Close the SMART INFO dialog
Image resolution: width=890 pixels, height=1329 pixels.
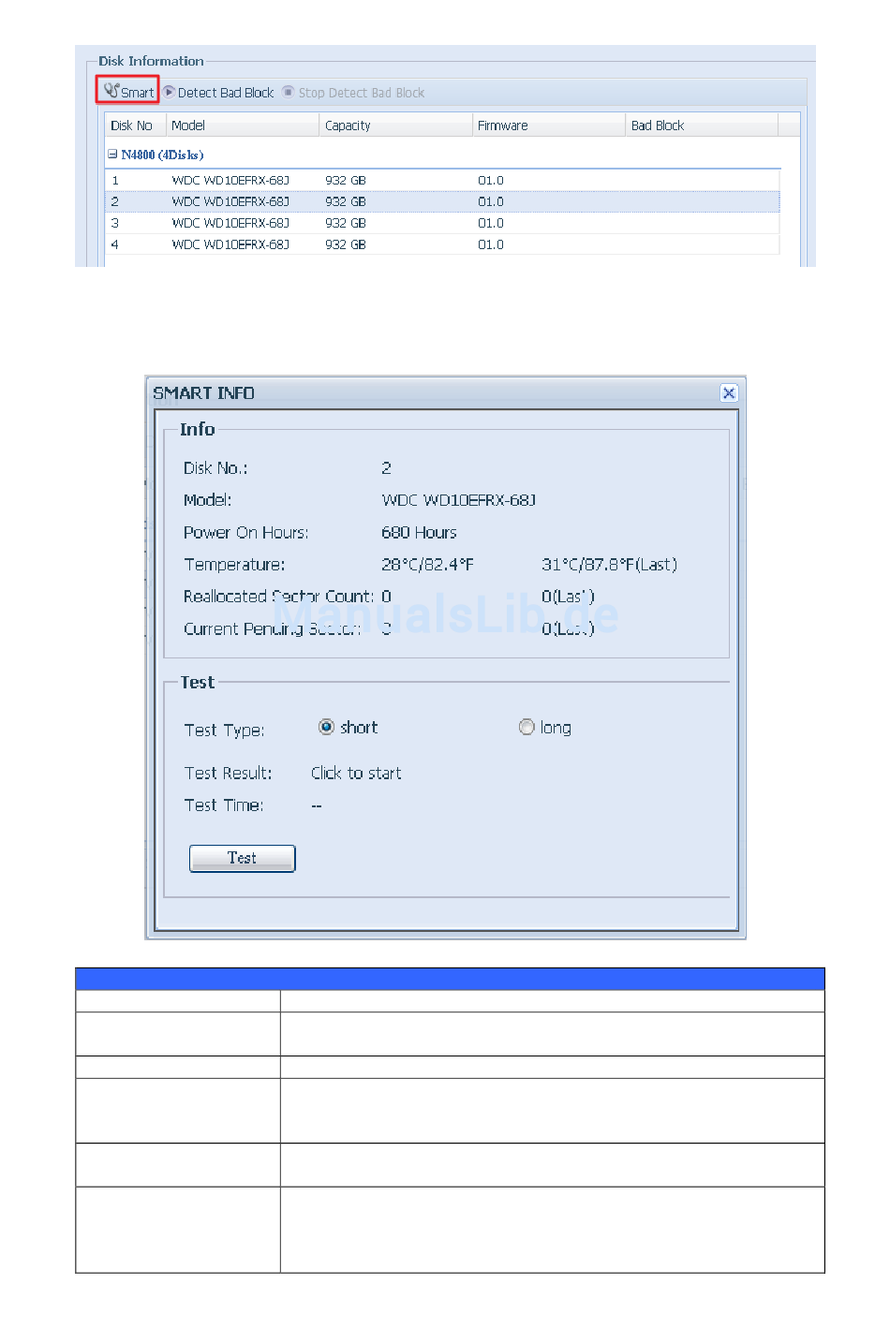point(729,393)
